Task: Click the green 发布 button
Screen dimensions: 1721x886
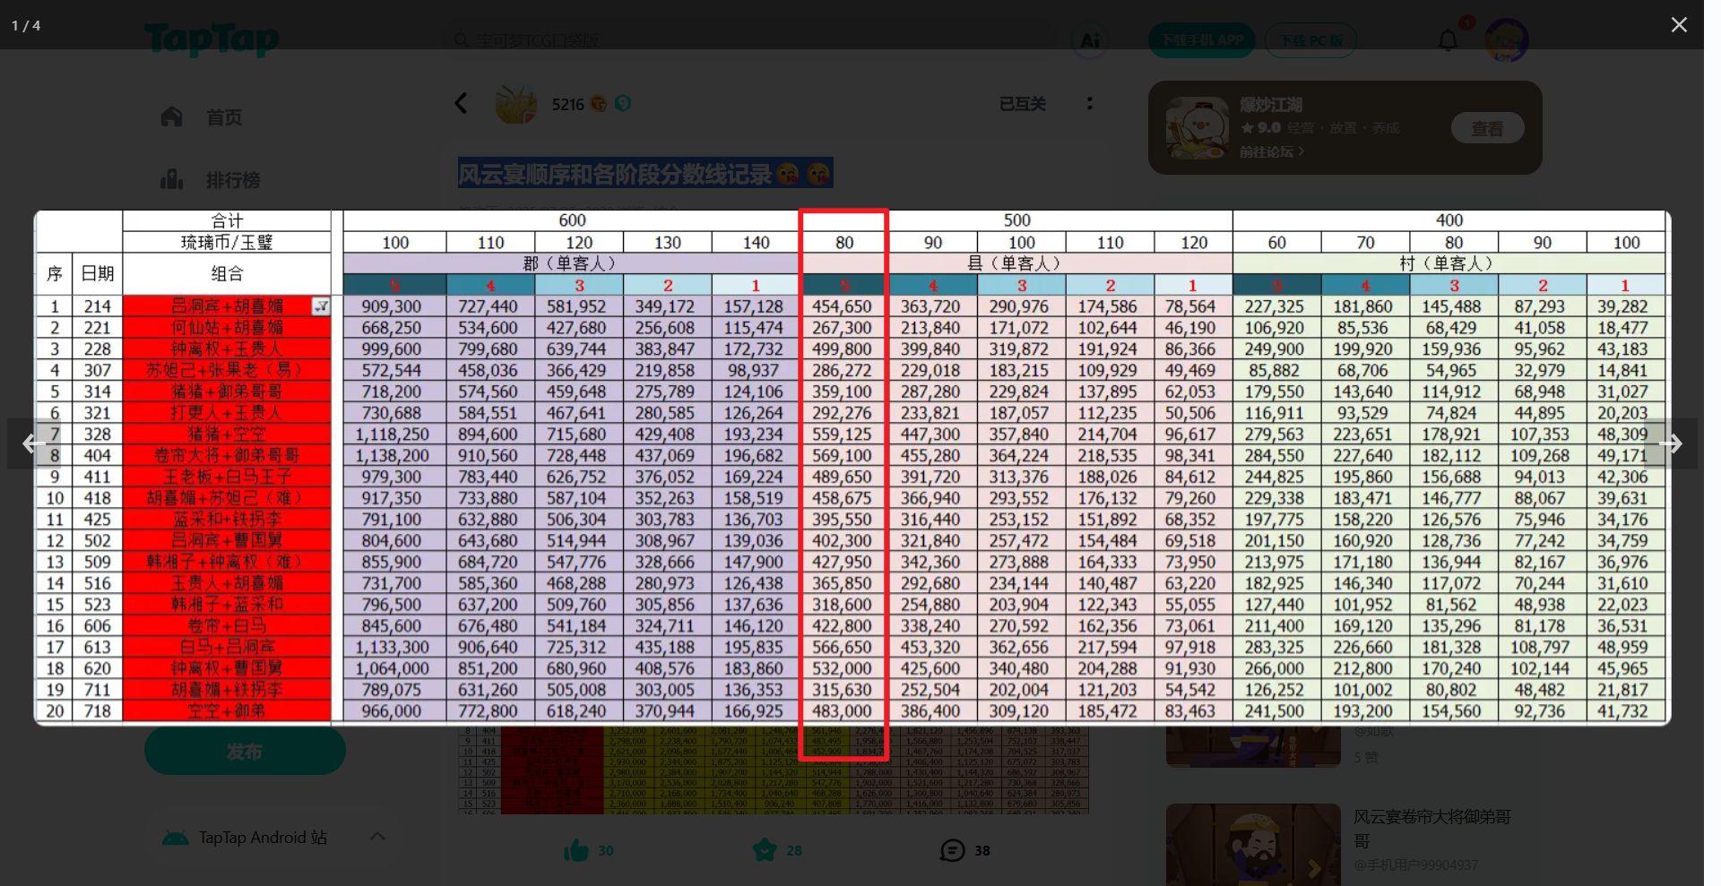Action: coord(245,752)
